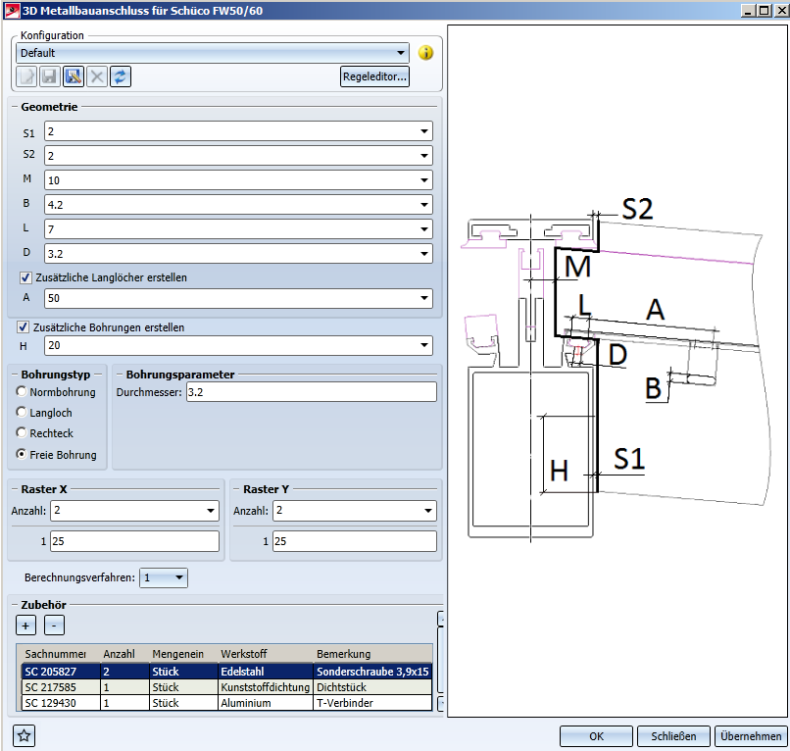Viewport: 790px width, 751px height.
Task: Toggle Zusätzliche Bohrungen erstellen checkbox
Action: tap(23, 327)
